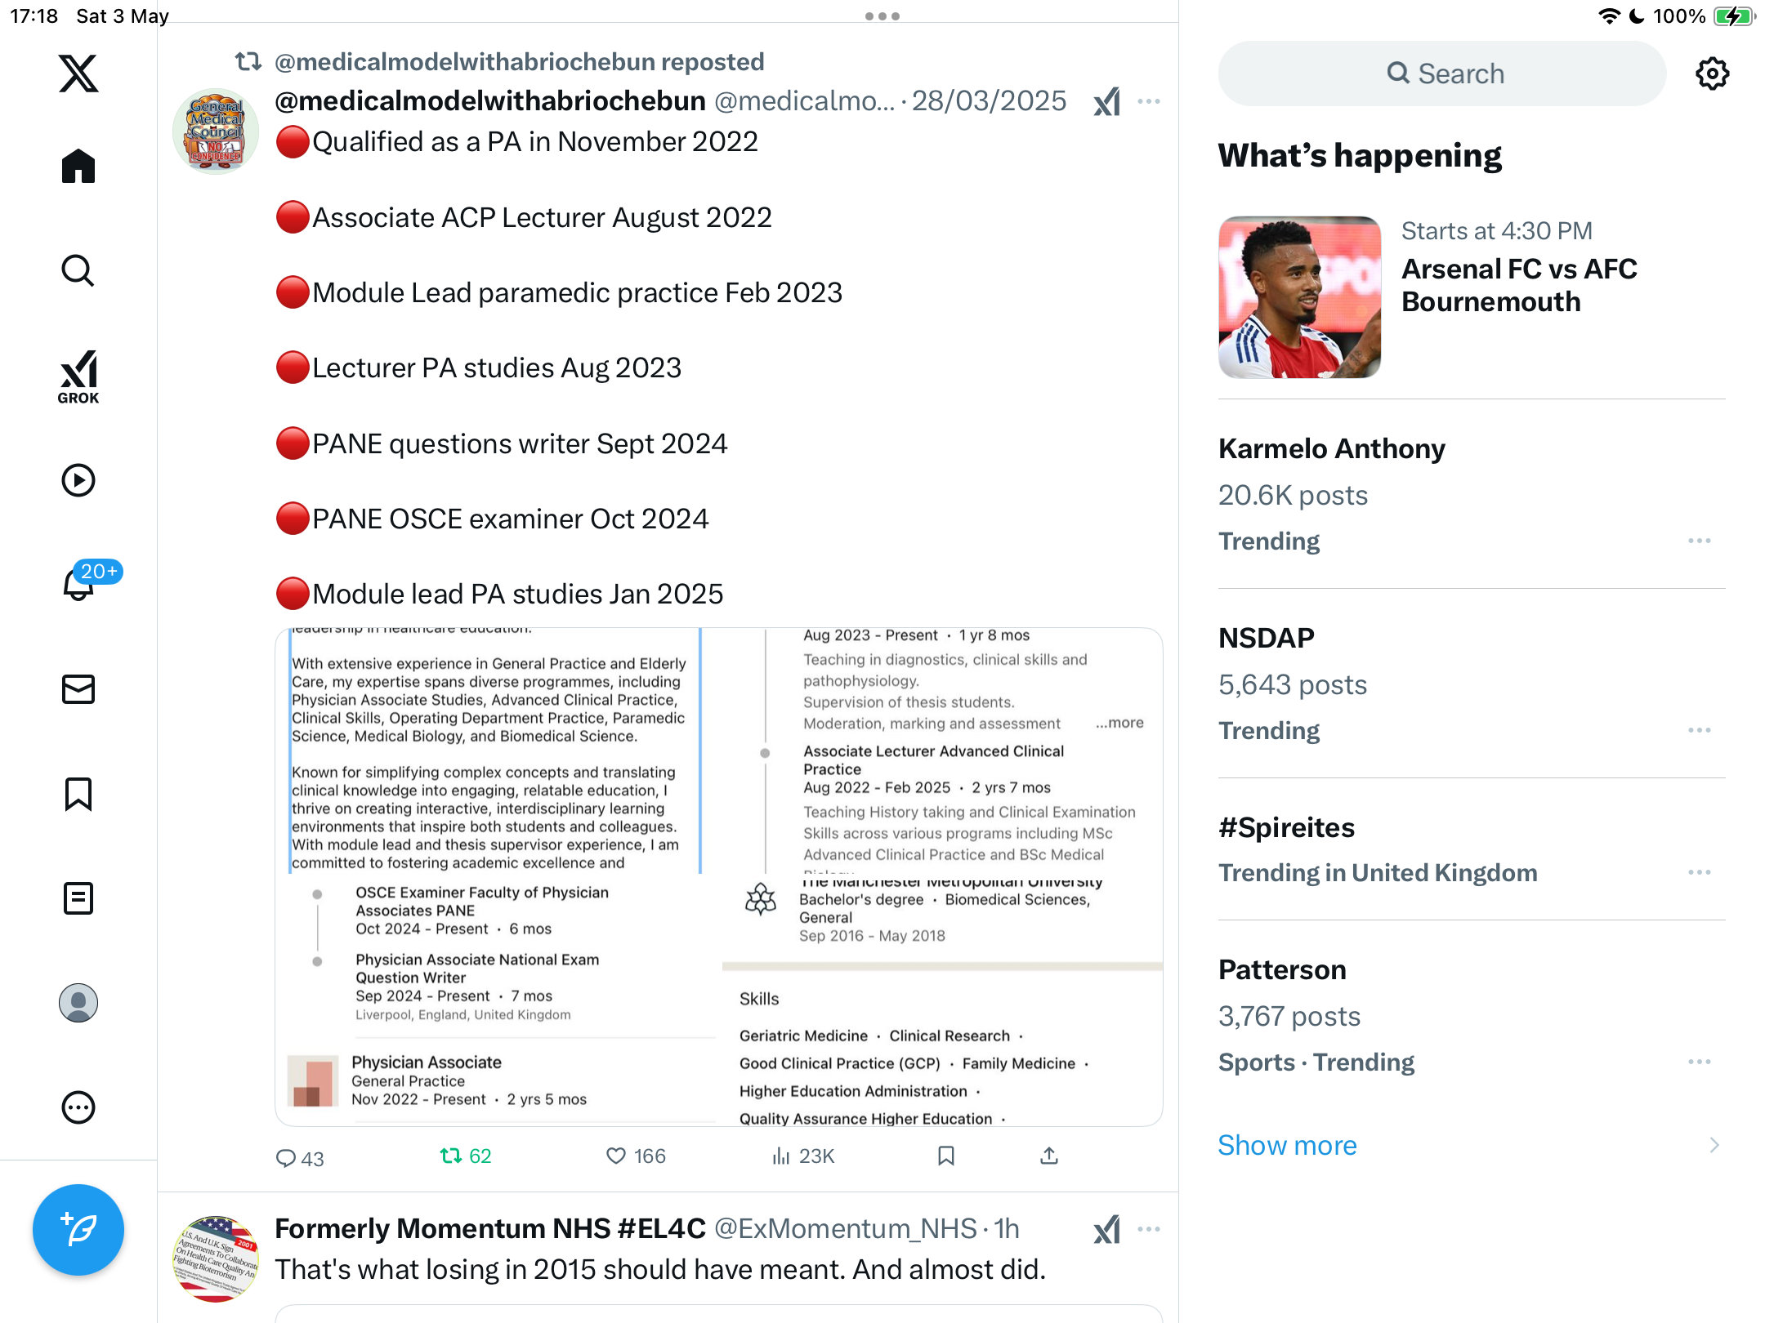
Task: Open more options for Karmelo Anthony trend
Action: pos(1700,541)
